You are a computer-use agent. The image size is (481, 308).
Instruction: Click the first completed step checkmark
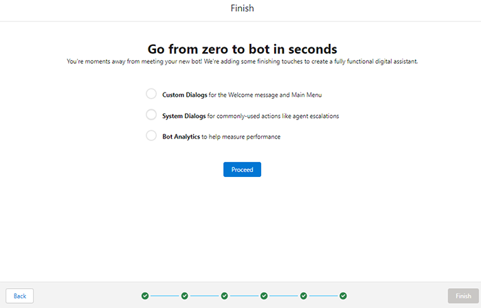point(145,296)
